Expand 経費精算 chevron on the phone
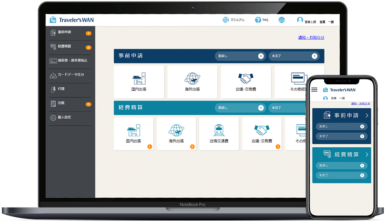The height and width of the screenshot is (223, 386). click(367, 154)
